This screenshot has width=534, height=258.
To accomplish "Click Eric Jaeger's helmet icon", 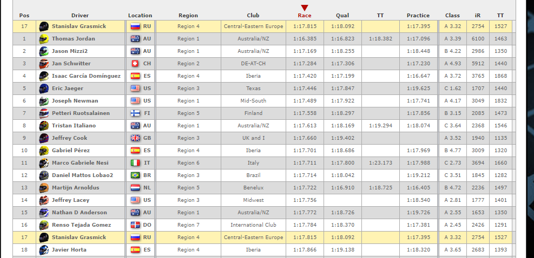I will (44, 89).
